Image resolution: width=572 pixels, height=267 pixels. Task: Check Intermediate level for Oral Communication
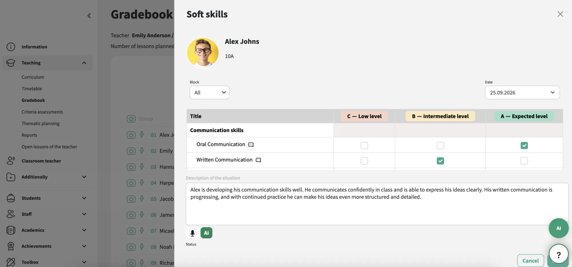point(440,145)
